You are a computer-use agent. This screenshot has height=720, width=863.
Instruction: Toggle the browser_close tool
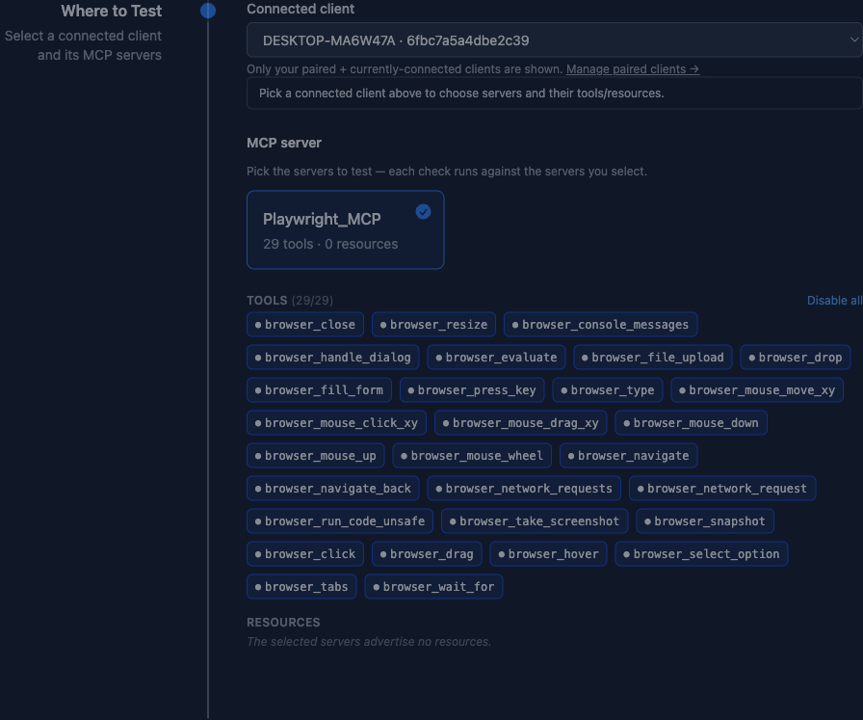tap(305, 325)
